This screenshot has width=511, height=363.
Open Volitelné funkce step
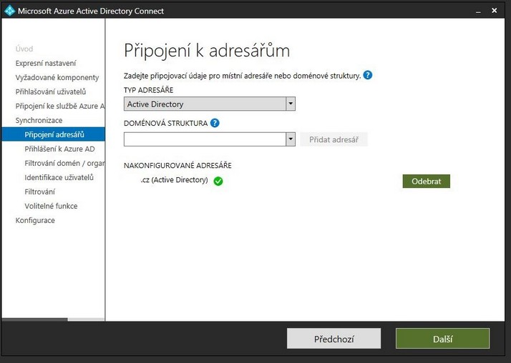(x=51, y=207)
